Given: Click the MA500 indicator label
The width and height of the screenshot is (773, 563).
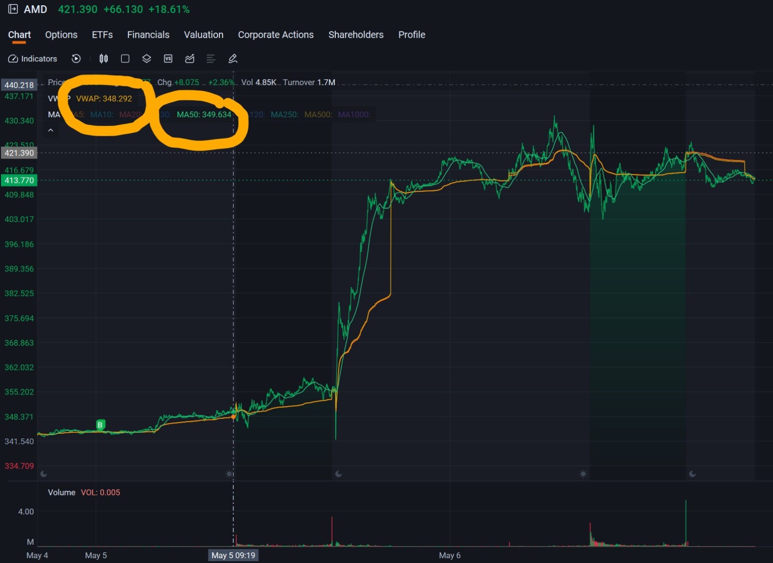Looking at the screenshot, I should tap(318, 114).
